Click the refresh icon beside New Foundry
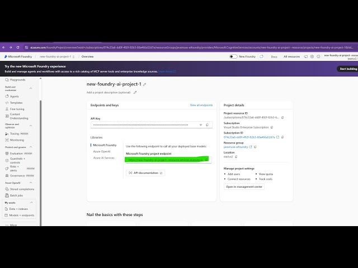 point(261,56)
